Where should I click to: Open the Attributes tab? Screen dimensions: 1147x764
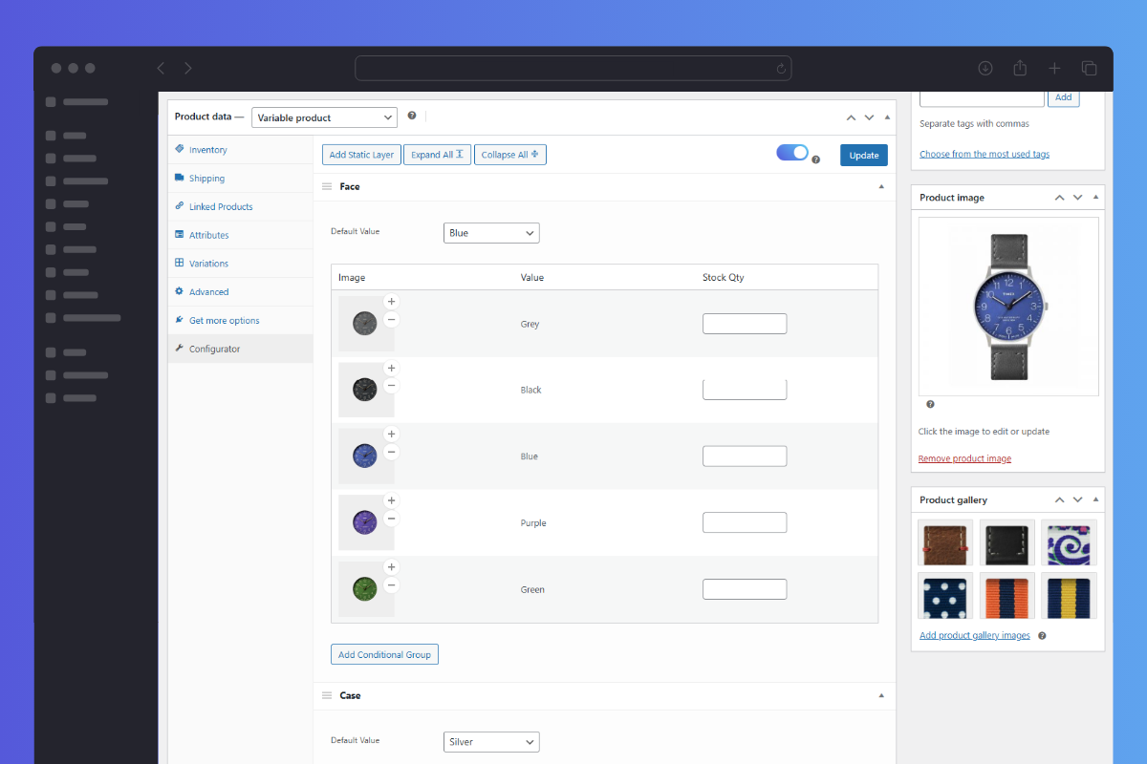point(208,235)
